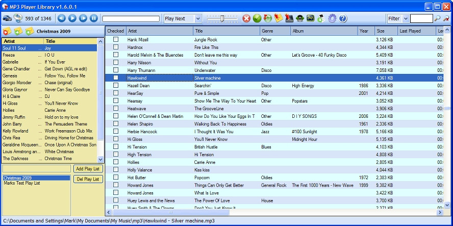
Task: Click the playlist pane scroll down arrow
Action: (x=100, y=159)
